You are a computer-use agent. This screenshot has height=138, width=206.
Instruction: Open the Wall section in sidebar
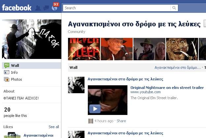pyautogui.click(x=32, y=66)
